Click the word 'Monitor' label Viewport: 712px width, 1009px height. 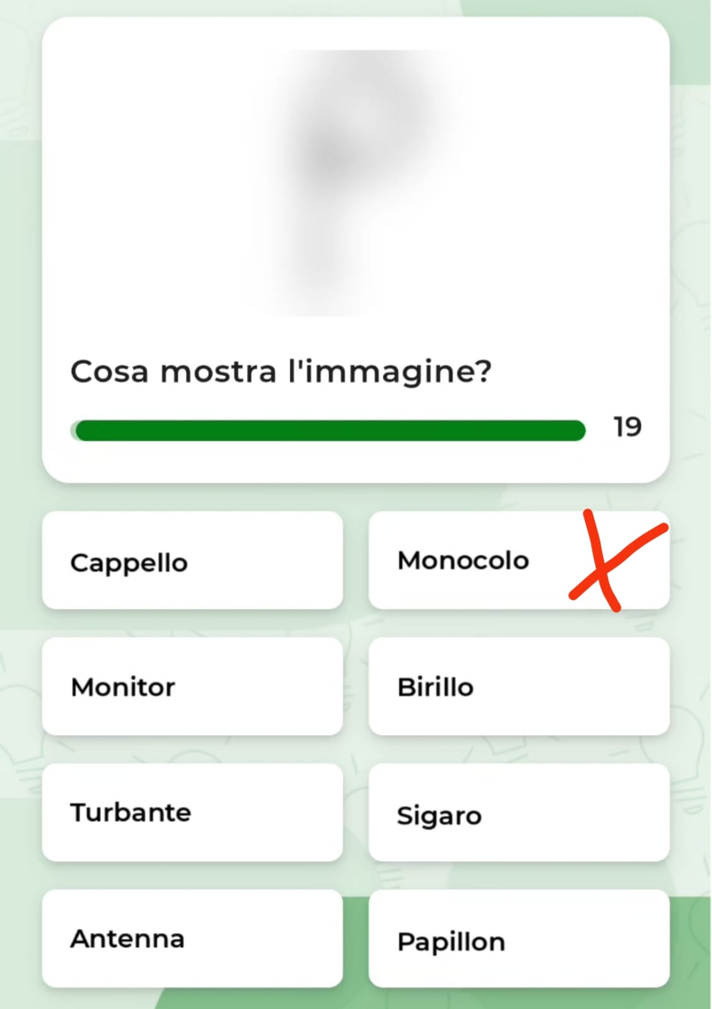[x=123, y=687]
